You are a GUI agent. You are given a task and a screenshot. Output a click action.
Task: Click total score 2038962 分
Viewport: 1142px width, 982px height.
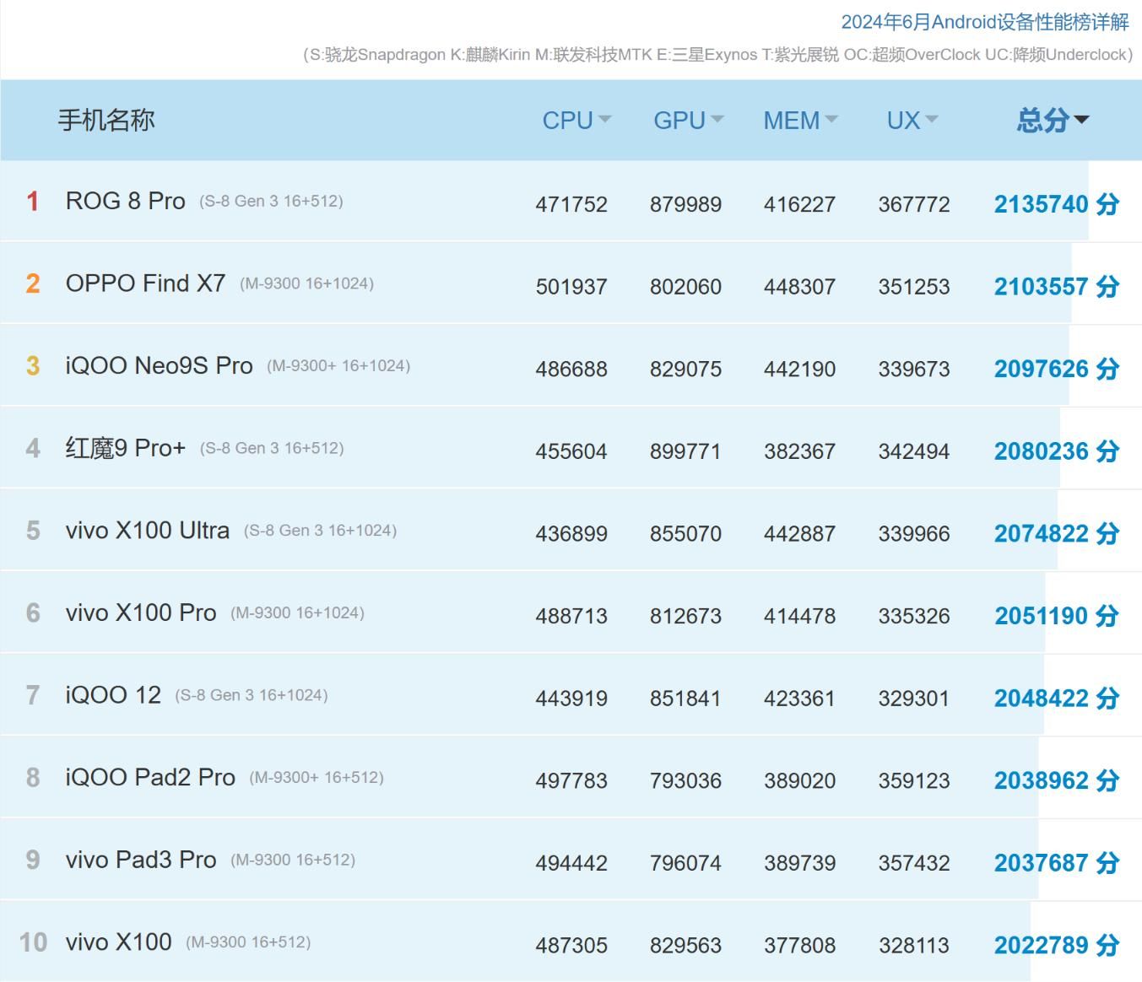[1057, 780]
